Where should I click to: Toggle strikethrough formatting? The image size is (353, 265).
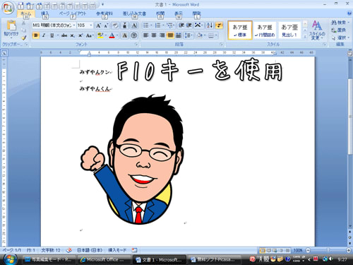[64, 35]
